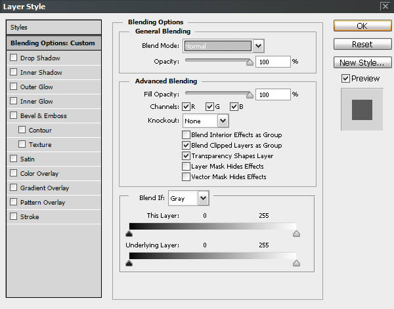394x309 pixels.
Task: Toggle the Bevel & Emboss checkbox
Action: point(14,116)
